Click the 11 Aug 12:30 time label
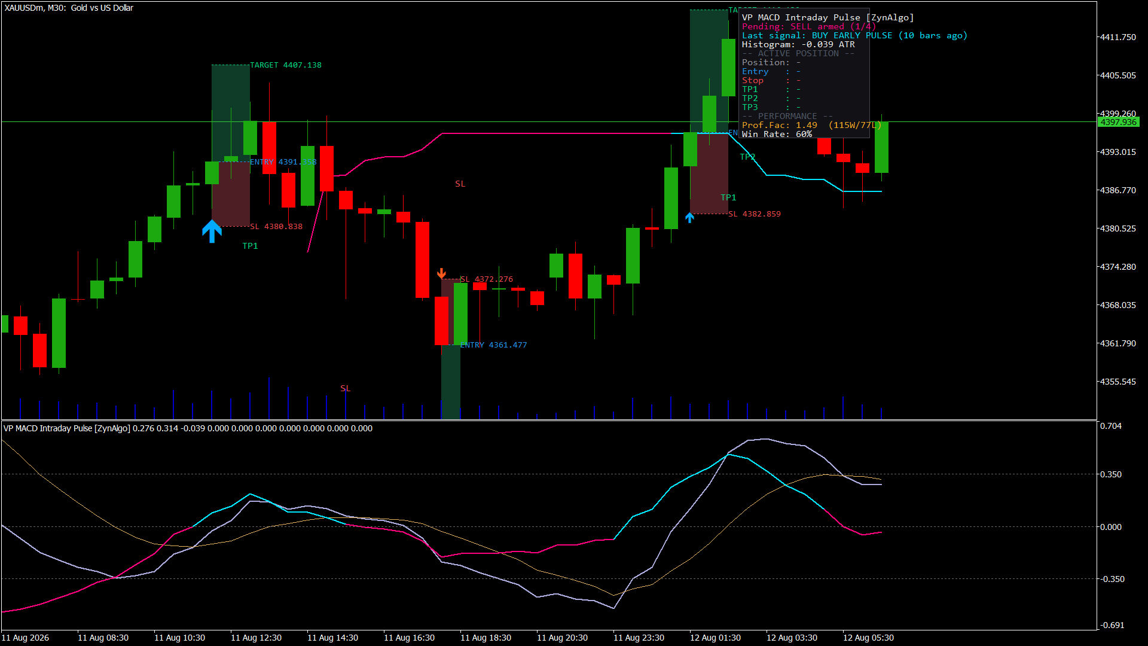 pyautogui.click(x=256, y=638)
